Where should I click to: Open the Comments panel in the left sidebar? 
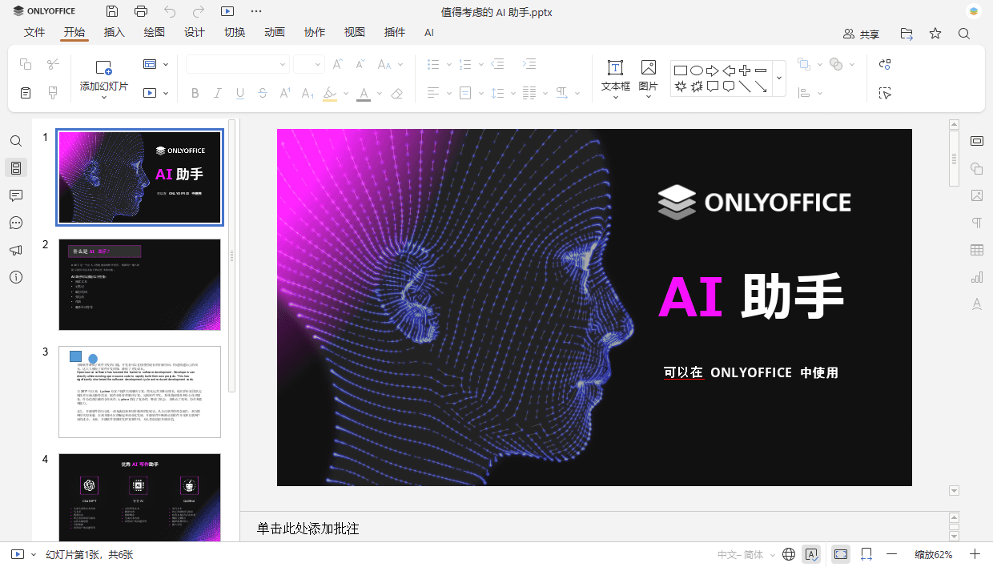coord(16,195)
